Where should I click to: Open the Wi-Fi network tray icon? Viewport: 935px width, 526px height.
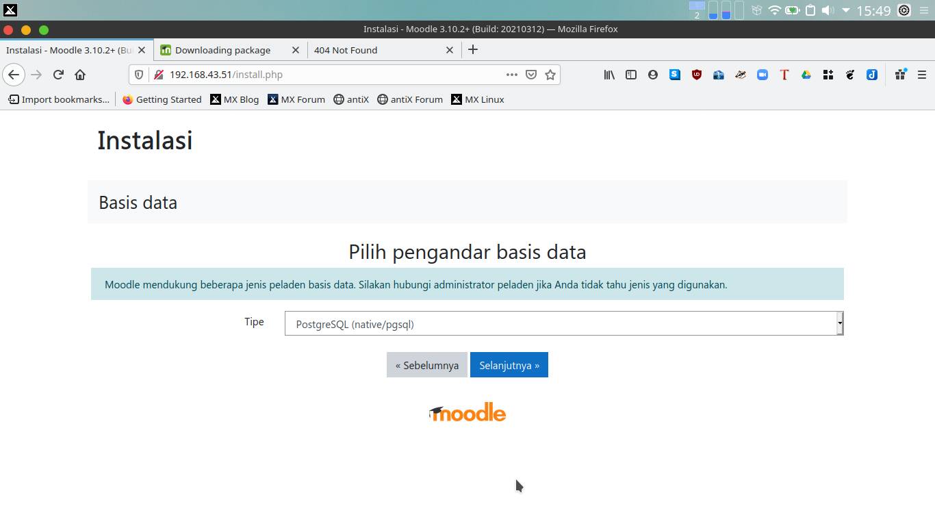[x=775, y=10]
